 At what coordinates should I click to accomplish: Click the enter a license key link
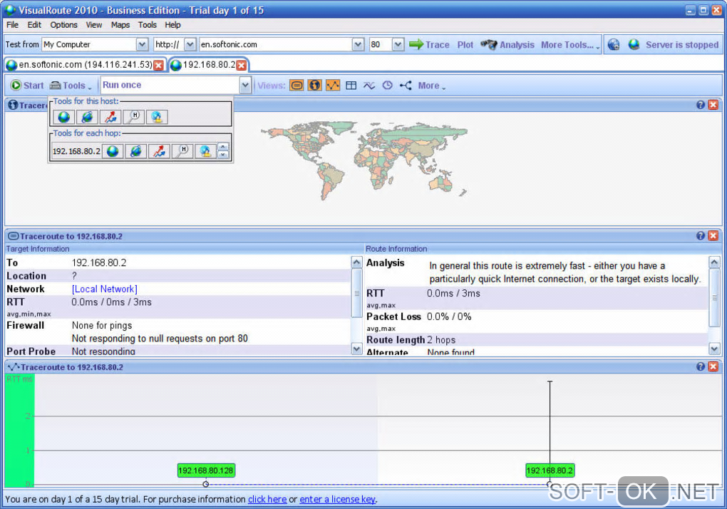click(x=337, y=500)
